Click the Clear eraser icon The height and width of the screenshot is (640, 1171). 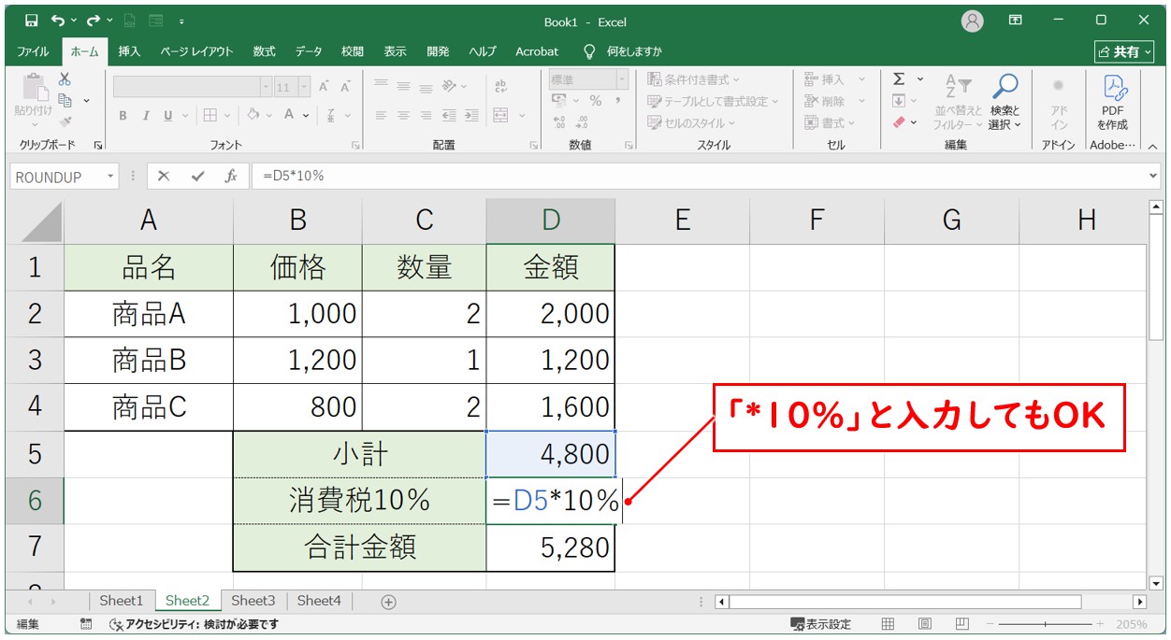[899, 121]
